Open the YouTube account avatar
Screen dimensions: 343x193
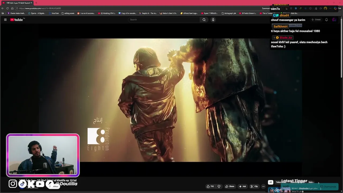[334, 20]
